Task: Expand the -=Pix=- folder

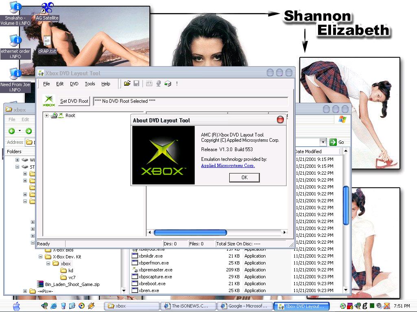Action: click(25, 291)
